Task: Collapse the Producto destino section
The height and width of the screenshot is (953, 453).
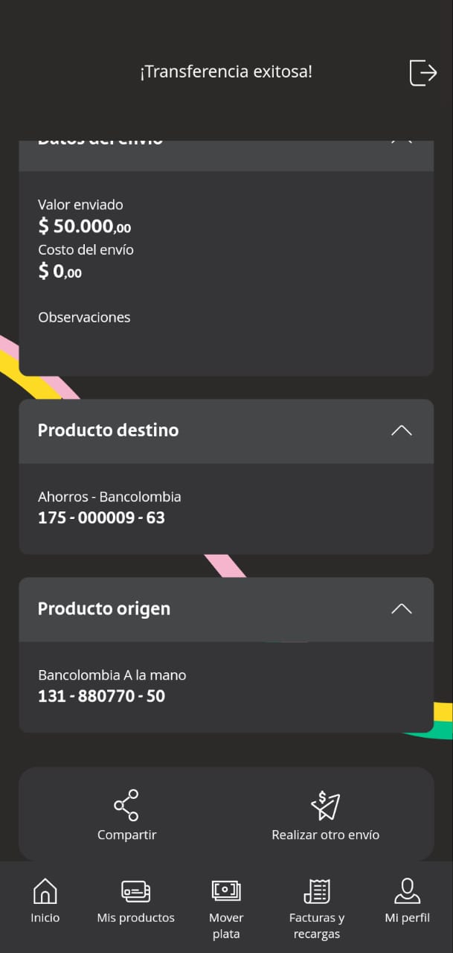Action: pos(401,430)
